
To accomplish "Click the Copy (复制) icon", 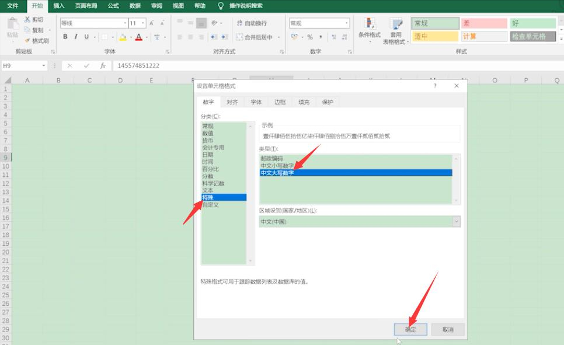I will pyautogui.click(x=27, y=30).
